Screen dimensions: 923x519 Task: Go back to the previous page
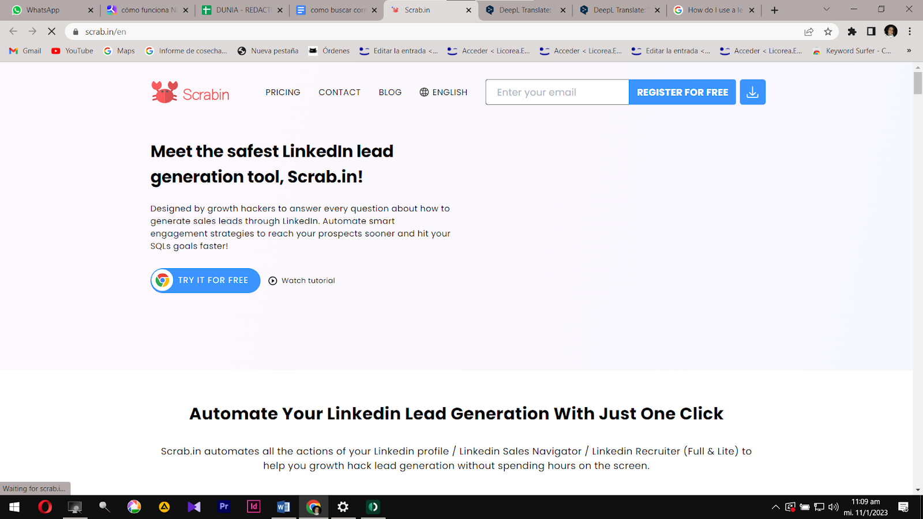(13, 32)
